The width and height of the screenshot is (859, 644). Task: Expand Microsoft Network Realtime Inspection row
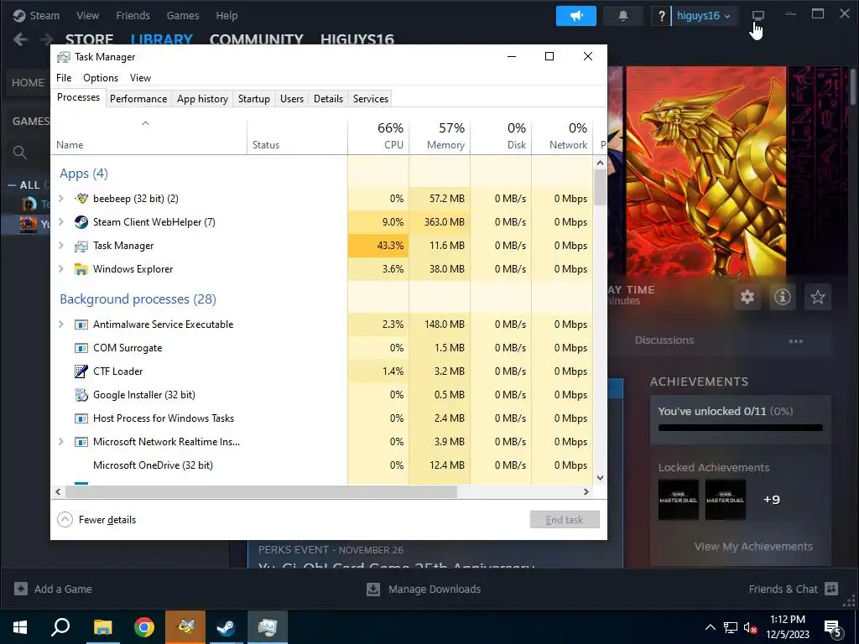point(60,441)
